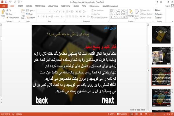This screenshot has width=174, height=116.
Task: Toggle center text alignment
Action: 70,17
